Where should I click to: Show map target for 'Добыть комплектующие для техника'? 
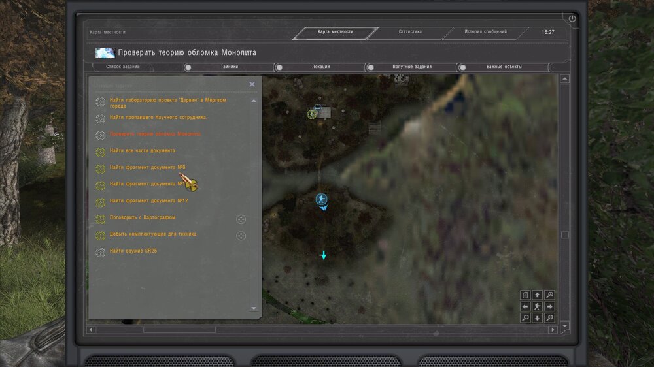point(241,236)
